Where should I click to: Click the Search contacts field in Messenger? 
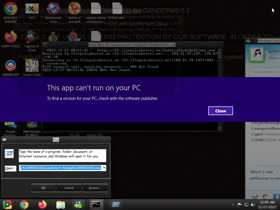[265, 72]
